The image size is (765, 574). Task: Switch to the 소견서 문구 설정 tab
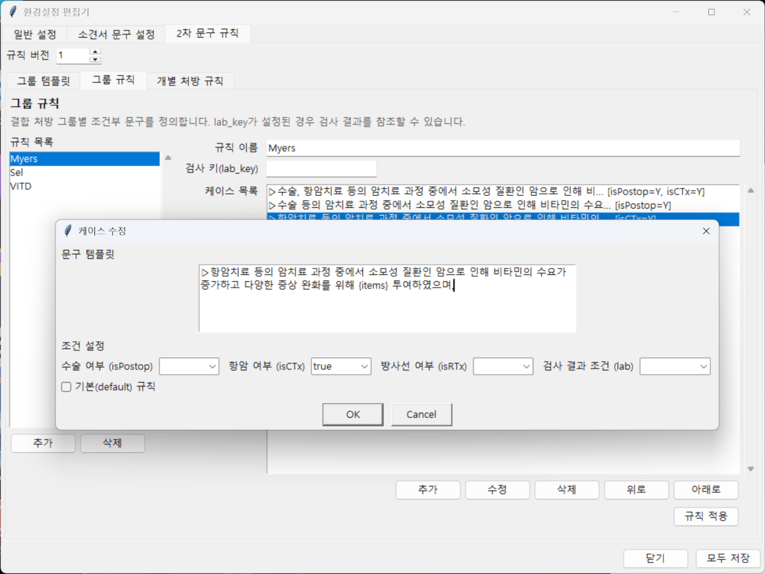[116, 34]
